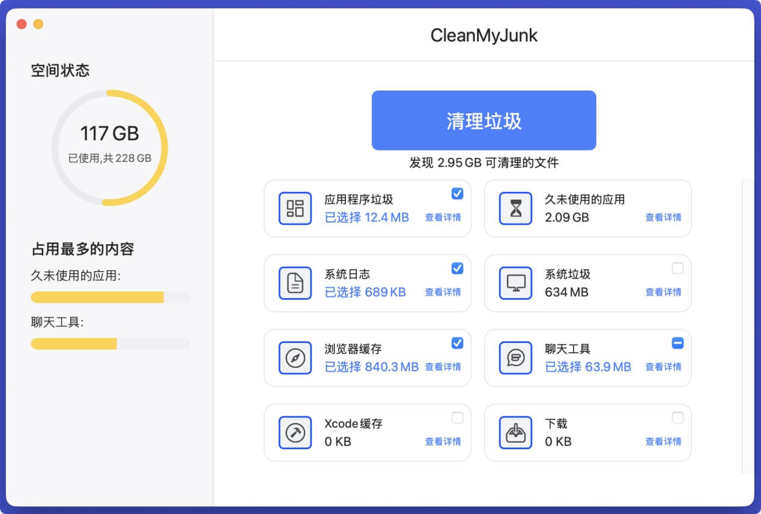The width and height of the screenshot is (761, 514).
Task: Click the 系统垃圾 monitor icon
Action: pyautogui.click(x=515, y=283)
